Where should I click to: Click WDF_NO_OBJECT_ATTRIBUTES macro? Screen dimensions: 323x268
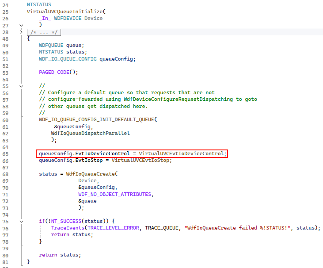[115, 195]
